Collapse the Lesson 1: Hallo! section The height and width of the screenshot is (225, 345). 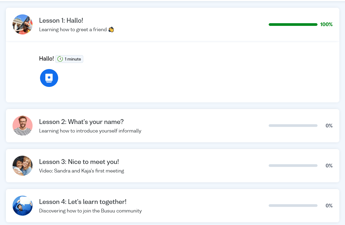[x=61, y=21]
